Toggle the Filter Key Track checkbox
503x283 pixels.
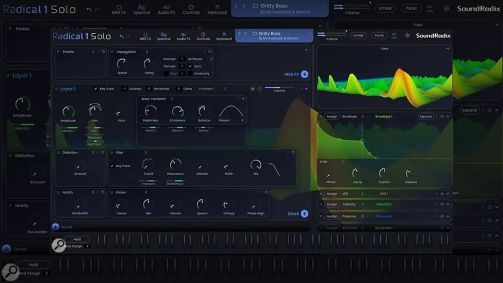tap(112, 166)
